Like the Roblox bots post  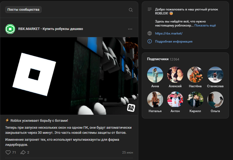coord(8,152)
